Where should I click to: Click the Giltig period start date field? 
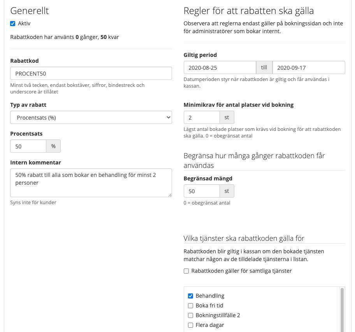click(220, 67)
